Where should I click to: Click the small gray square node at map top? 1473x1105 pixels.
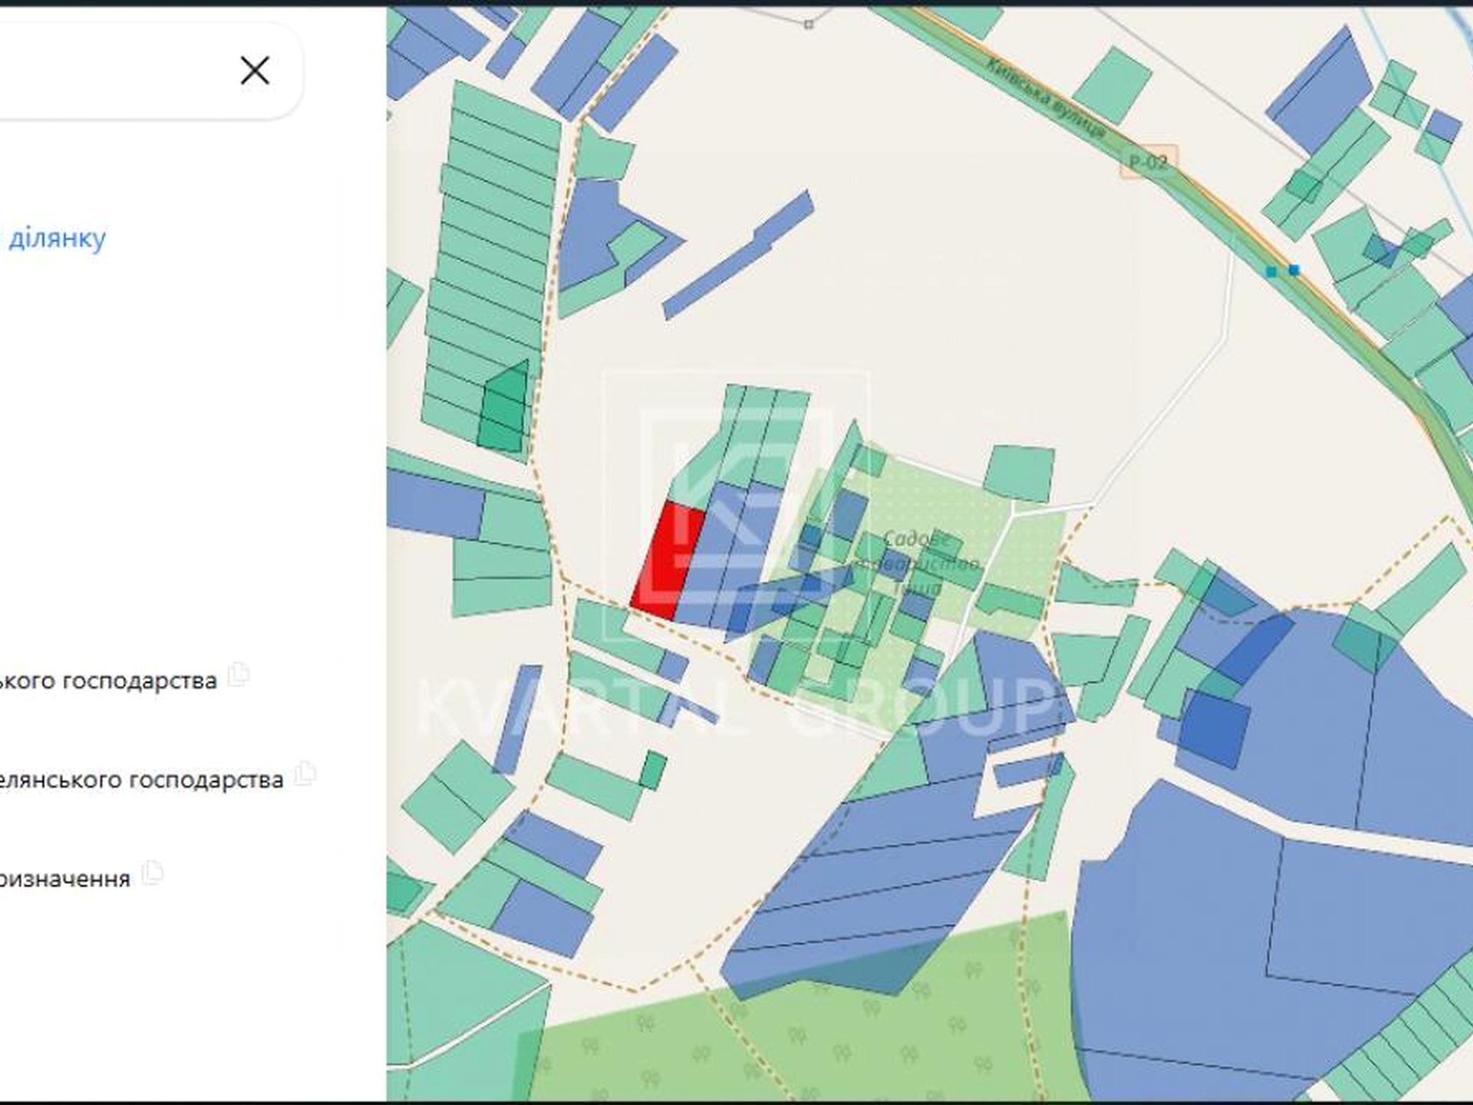click(809, 25)
